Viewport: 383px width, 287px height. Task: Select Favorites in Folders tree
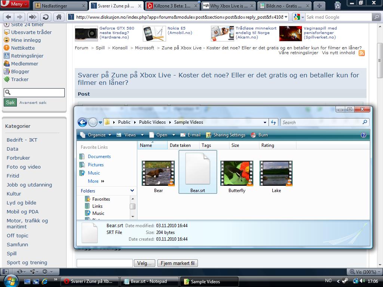[x=101, y=199]
